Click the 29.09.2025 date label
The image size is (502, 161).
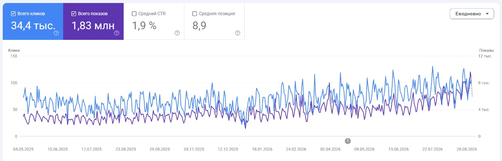pos(160,149)
